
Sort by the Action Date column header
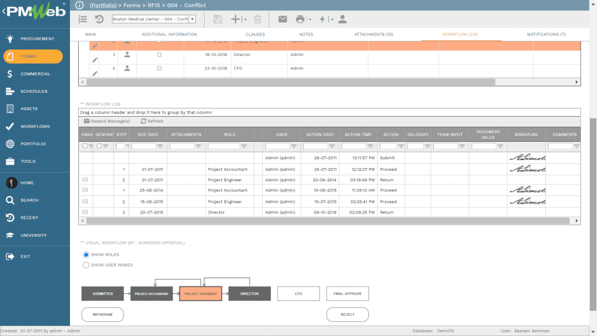320,135
